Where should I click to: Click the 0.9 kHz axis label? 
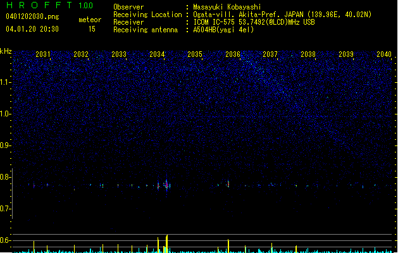6,145
